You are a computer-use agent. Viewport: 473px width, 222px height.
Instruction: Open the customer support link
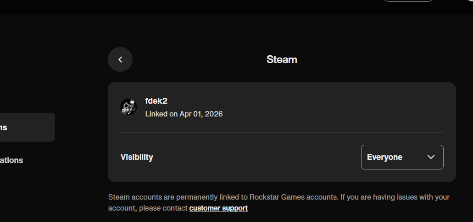click(218, 208)
